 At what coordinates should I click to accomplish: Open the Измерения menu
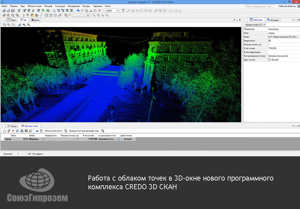[x=74, y=6]
